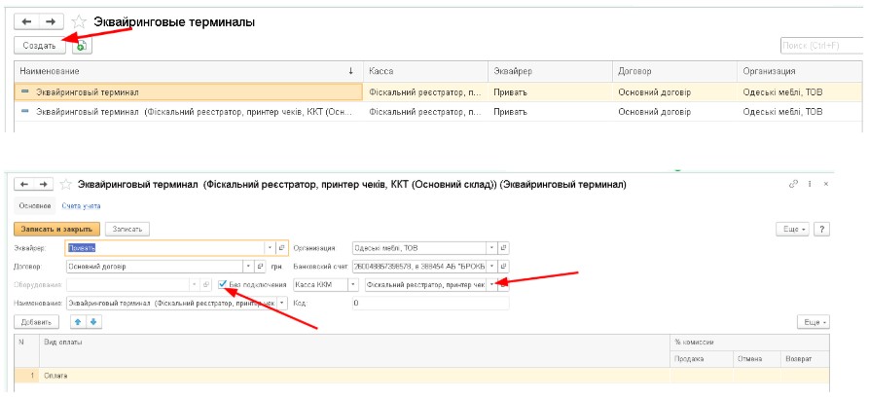Move payment row down with blue arrow
The image size is (869, 398).
tap(93, 321)
